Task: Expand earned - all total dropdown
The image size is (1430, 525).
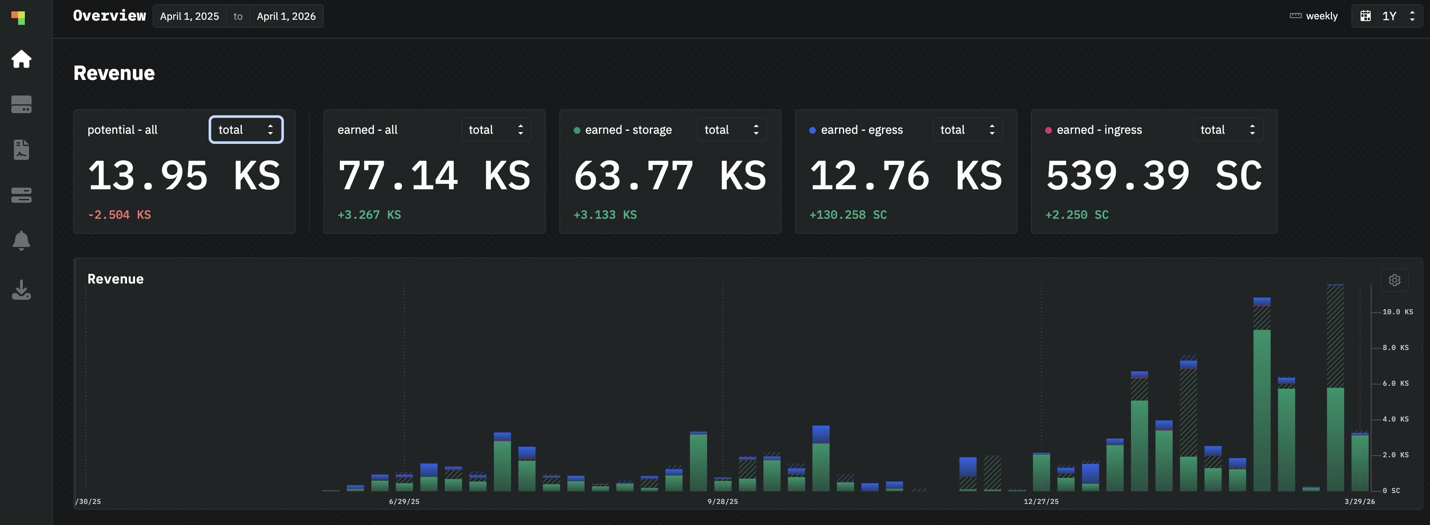Action: [x=496, y=129]
